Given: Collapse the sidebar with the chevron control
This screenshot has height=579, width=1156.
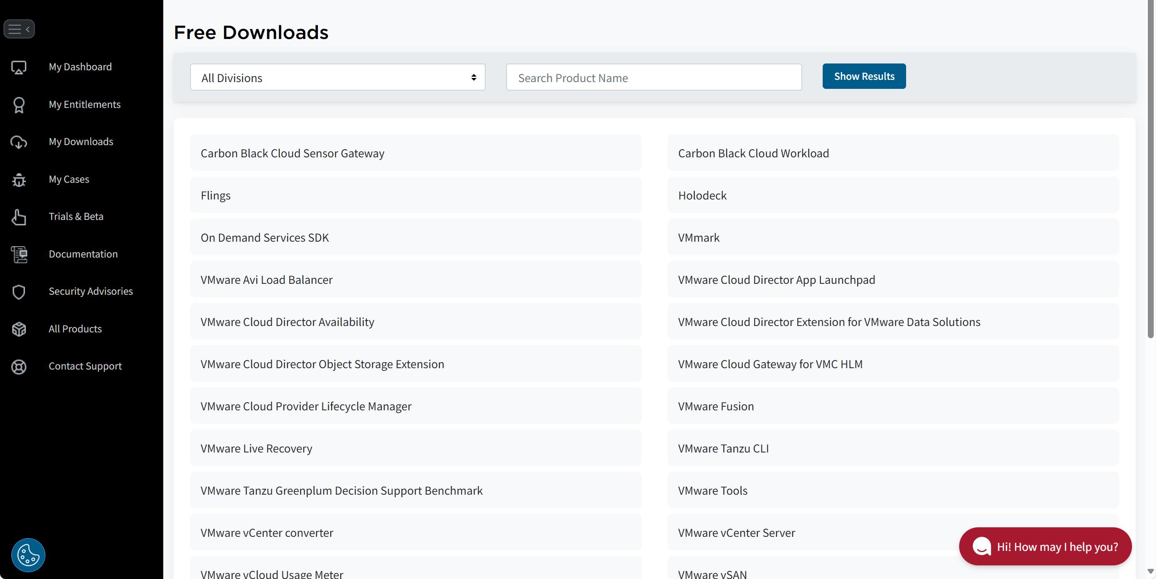Looking at the screenshot, I should click(x=28, y=29).
